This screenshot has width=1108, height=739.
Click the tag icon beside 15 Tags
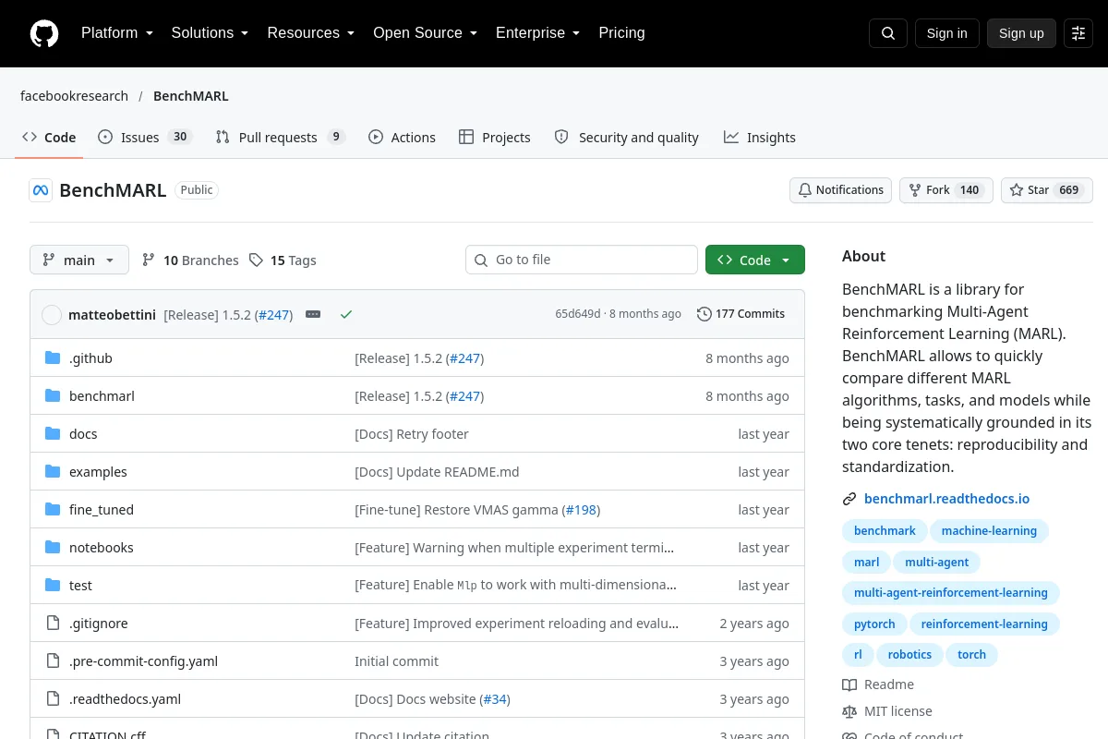[x=256, y=260]
